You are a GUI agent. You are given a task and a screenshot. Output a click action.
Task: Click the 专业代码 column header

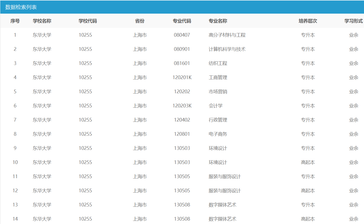pos(182,21)
